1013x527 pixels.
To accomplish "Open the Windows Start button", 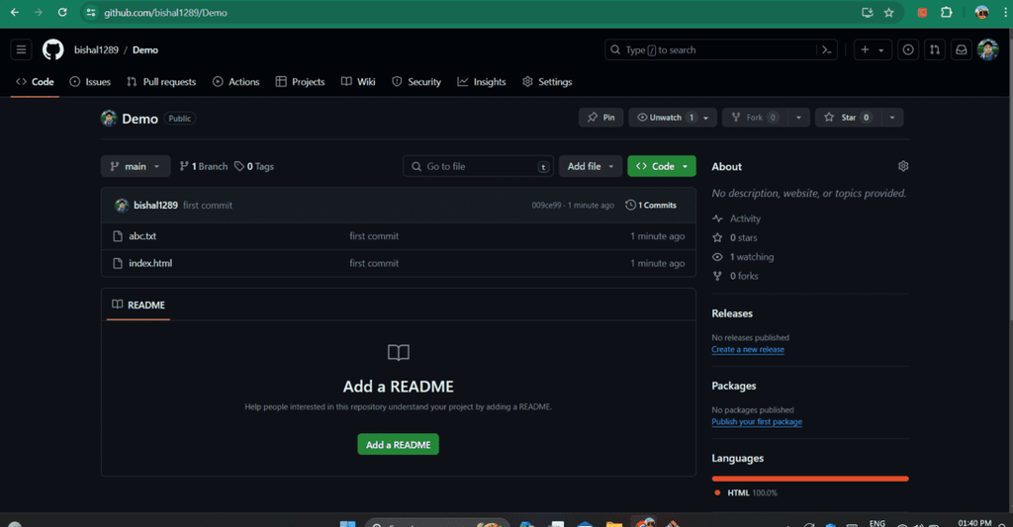I will tap(347, 523).
